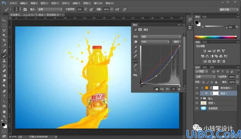241x139 pixels.
Task: Open the Help menu
Action: 110,3
